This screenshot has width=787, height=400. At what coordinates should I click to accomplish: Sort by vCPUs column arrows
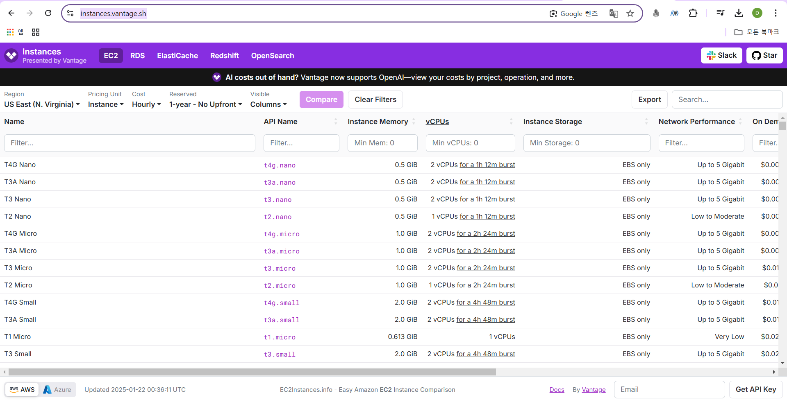click(x=511, y=122)
